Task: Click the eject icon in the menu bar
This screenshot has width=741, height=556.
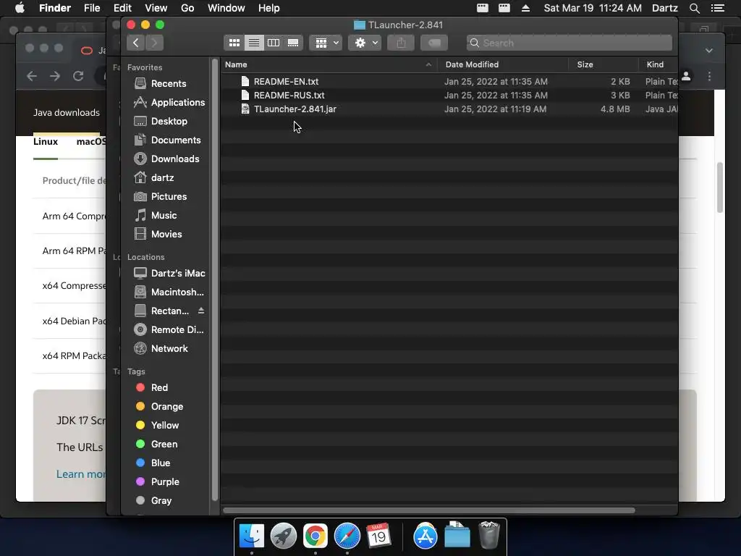Action: [525, 8]
